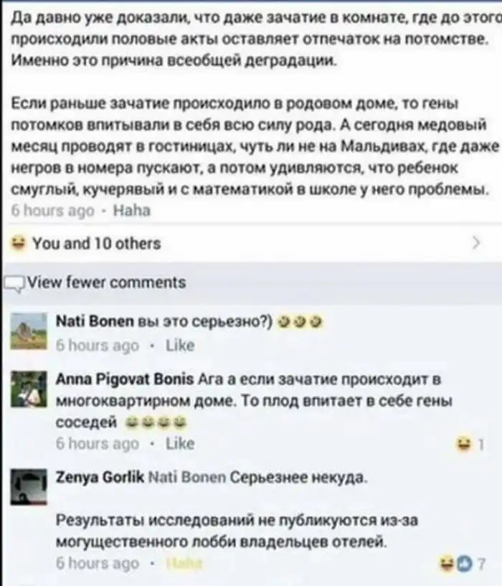This screenshot has height=586, width=502.
Task: Open Anna Pigovat Bonis's avatar
Action: [29, 389]
